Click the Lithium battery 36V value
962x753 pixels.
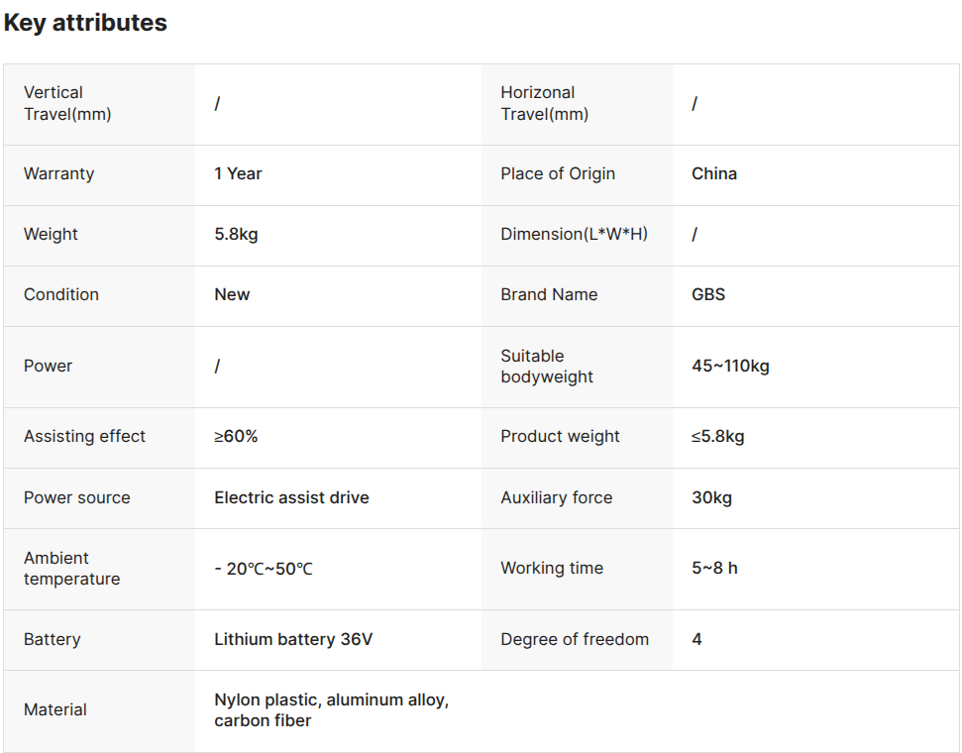293,639
